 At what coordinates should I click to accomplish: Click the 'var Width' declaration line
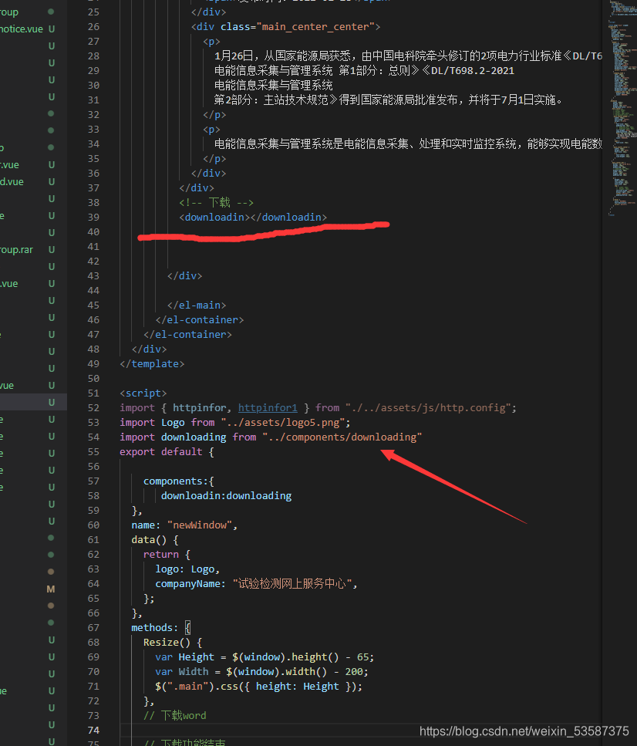pyautogui.click(x=261, y=672)
